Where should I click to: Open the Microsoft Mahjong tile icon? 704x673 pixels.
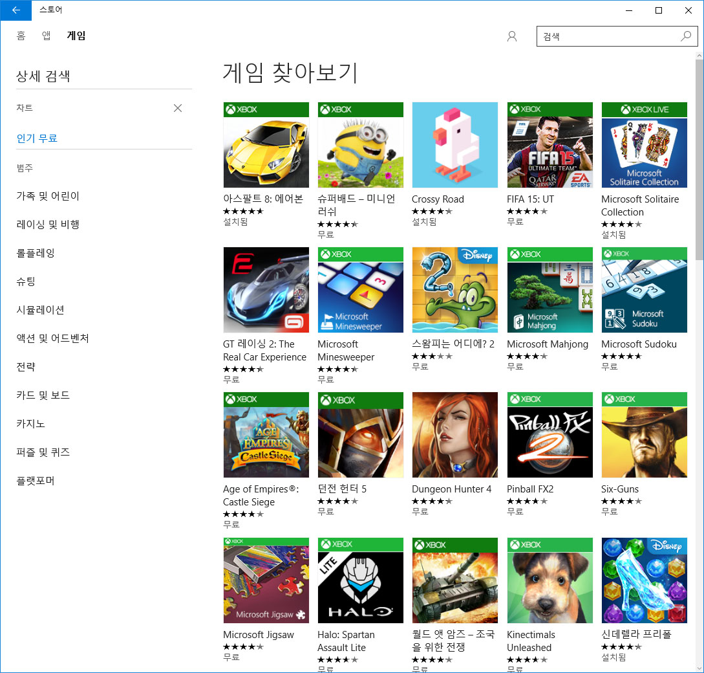click(x=549, y=290)
